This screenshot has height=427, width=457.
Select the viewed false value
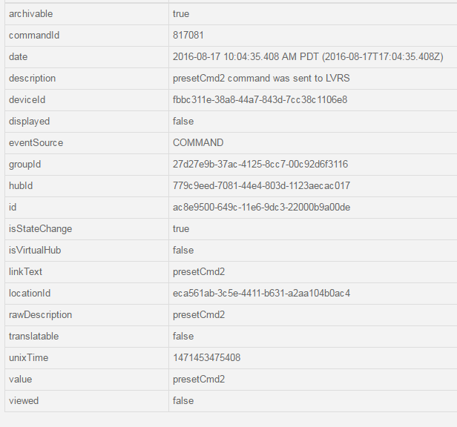click(183, 401)
